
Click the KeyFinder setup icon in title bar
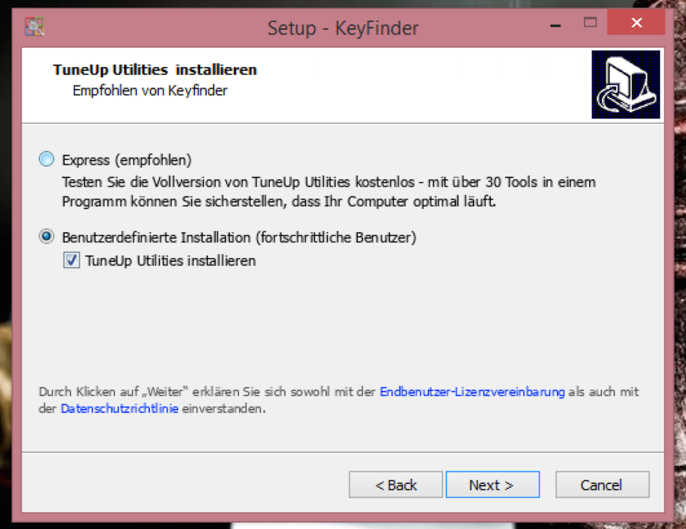(x=34, y=27)
